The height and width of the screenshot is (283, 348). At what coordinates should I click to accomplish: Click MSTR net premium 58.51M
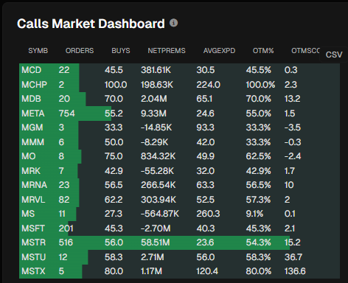coord(156,242)
